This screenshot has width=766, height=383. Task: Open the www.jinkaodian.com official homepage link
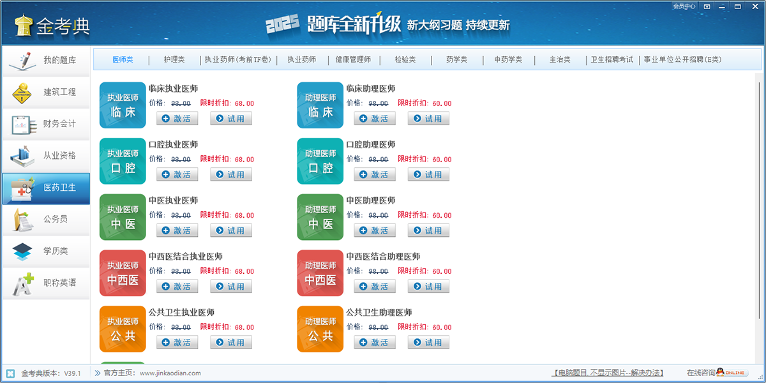pos(170,373)
